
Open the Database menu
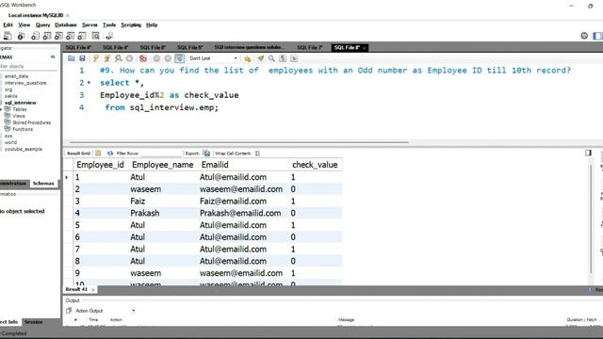click(x=66, y=25)
